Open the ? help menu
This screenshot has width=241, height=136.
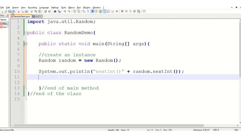pyautogui.click(x=104, y=8)
